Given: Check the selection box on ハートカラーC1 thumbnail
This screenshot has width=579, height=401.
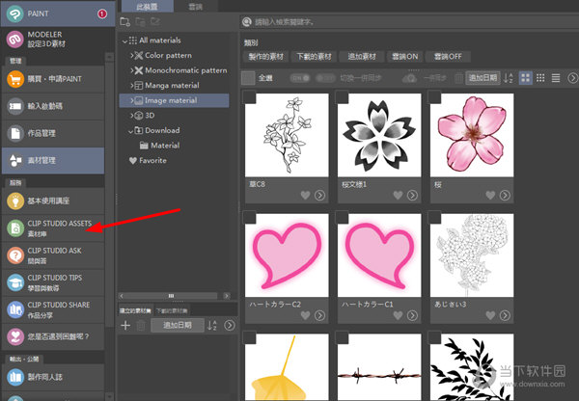Looking at the screenshot, I should point(343,217).
